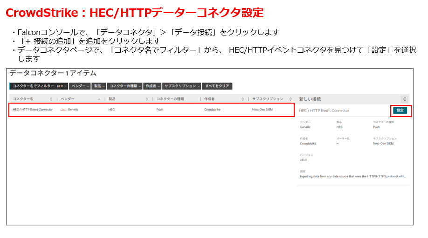Click the コネクター名でフィルター search field
This screenshot has height=238, width=428.
pyautogui.click(x=37, y=86)
